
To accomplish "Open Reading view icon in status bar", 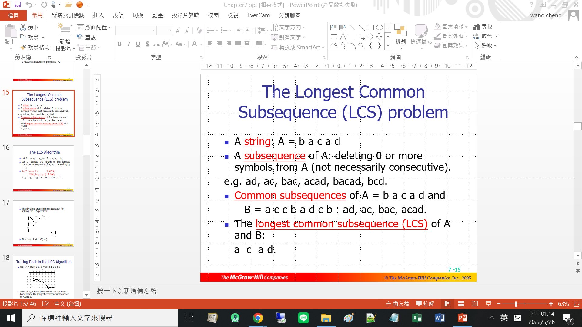I will [475, 304].
